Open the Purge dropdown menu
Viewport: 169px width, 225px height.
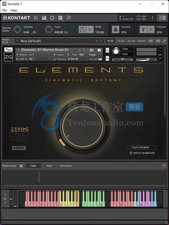tap(95, 55)
